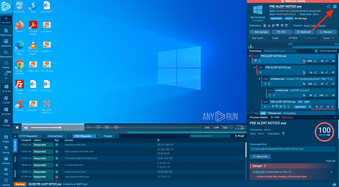Viewport: 339px width, 187px height.
Task: Click the Filter by PID or name field
Action: pos(280,51)
